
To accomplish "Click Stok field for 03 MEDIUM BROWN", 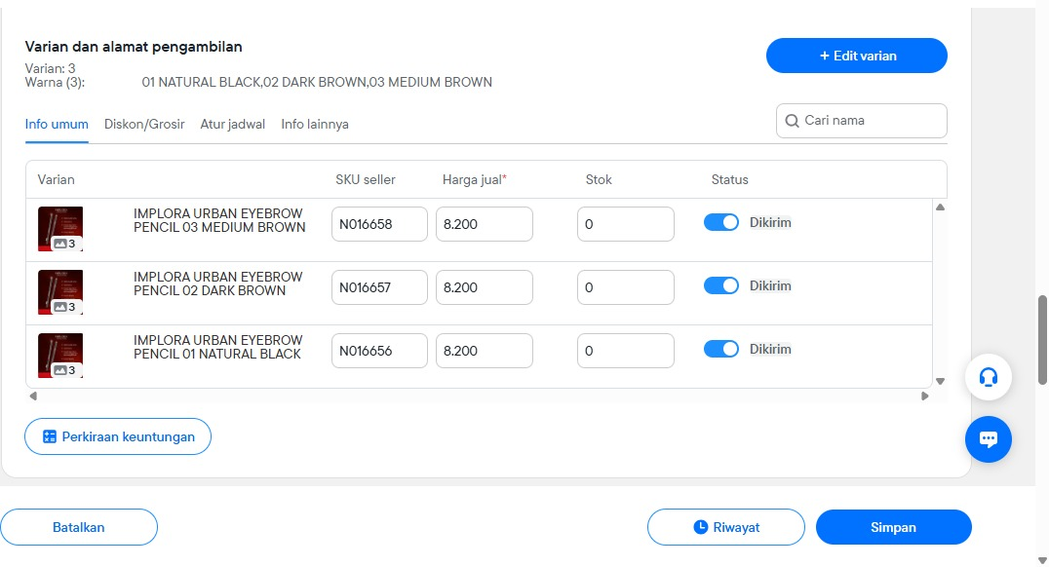I will 626,224.
